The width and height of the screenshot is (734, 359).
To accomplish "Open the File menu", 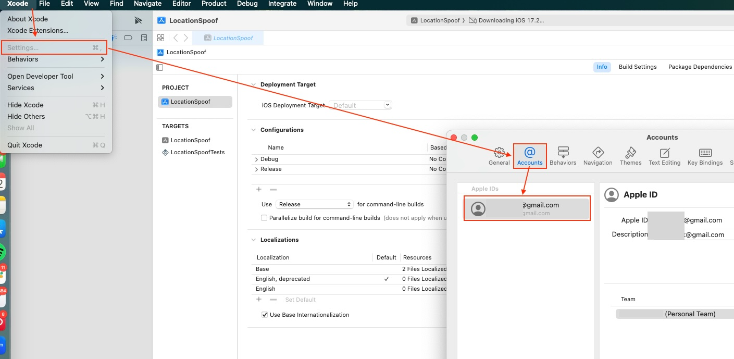I will click(45, 4).
